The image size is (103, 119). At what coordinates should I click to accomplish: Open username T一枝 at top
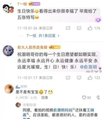tap(22, 4)
